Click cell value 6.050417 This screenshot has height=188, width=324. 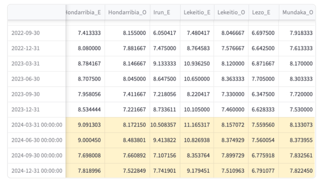click(165, 33)
